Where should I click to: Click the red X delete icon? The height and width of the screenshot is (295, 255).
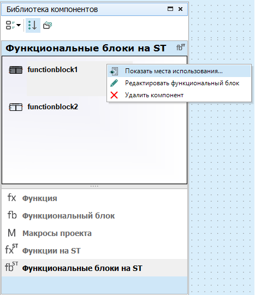pos(114,95)
